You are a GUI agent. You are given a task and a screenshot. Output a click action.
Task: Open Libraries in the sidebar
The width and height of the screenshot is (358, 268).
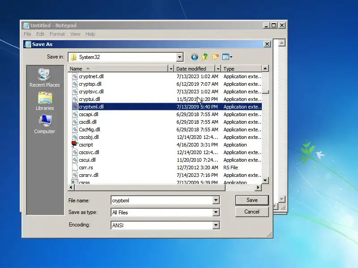[x=45, y=101]
